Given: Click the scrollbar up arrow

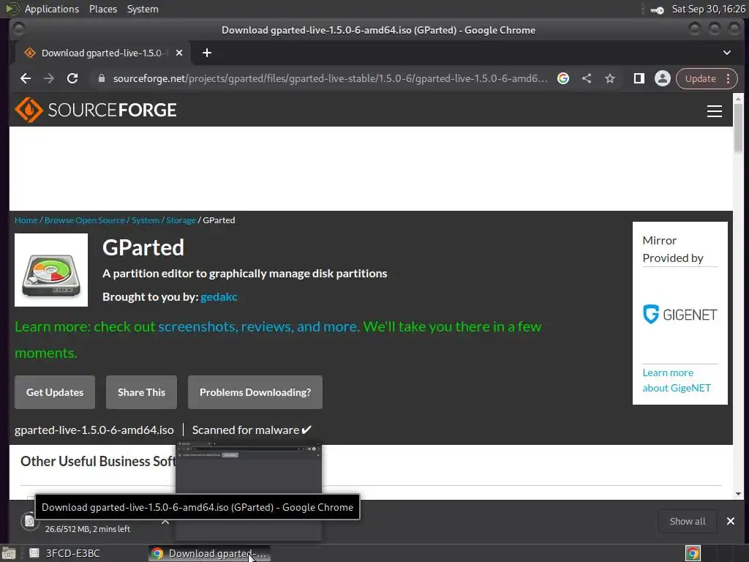Looking at the screenshot, I should (x=739, y=99).
